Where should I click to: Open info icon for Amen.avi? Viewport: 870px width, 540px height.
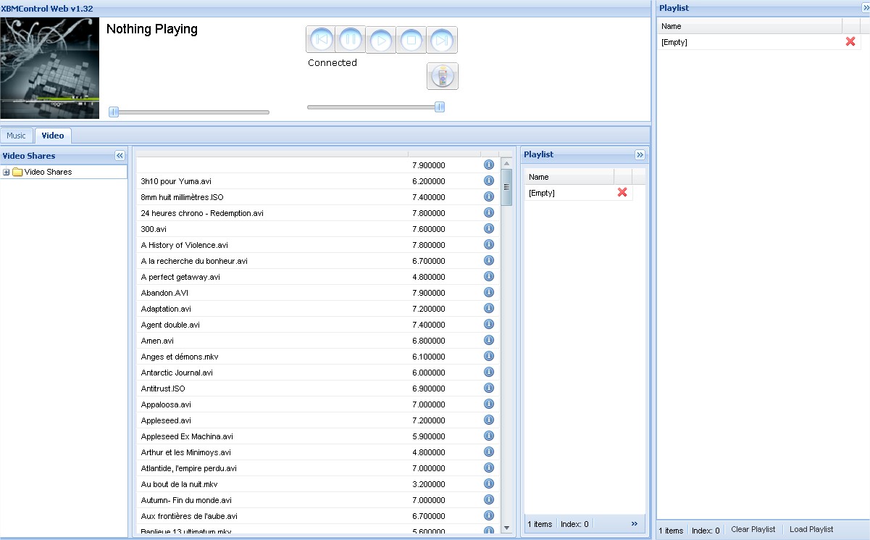click(489, 341)
